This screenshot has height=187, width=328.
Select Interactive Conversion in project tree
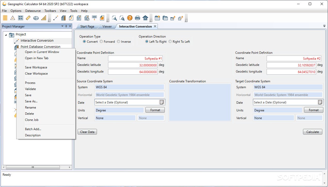click(x=37, y=41)
